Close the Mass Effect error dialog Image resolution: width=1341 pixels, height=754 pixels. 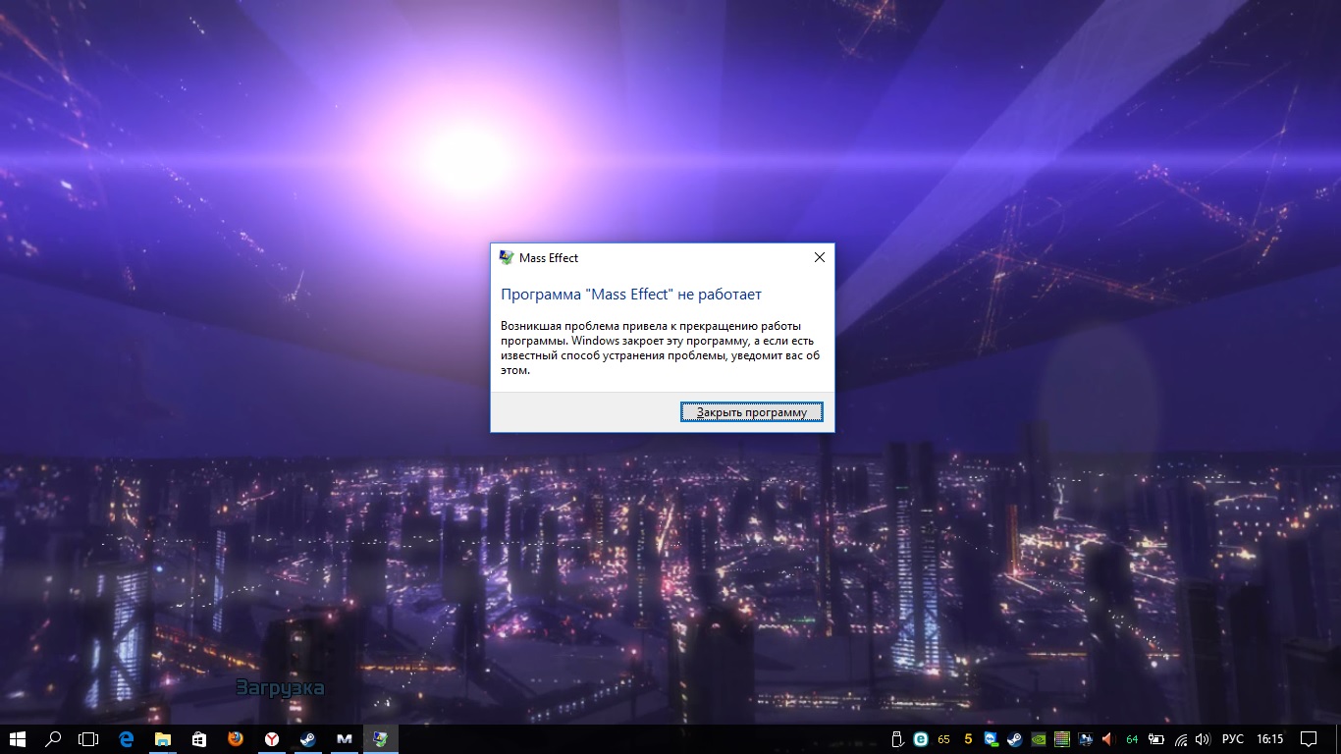click(x=820, y=257)
